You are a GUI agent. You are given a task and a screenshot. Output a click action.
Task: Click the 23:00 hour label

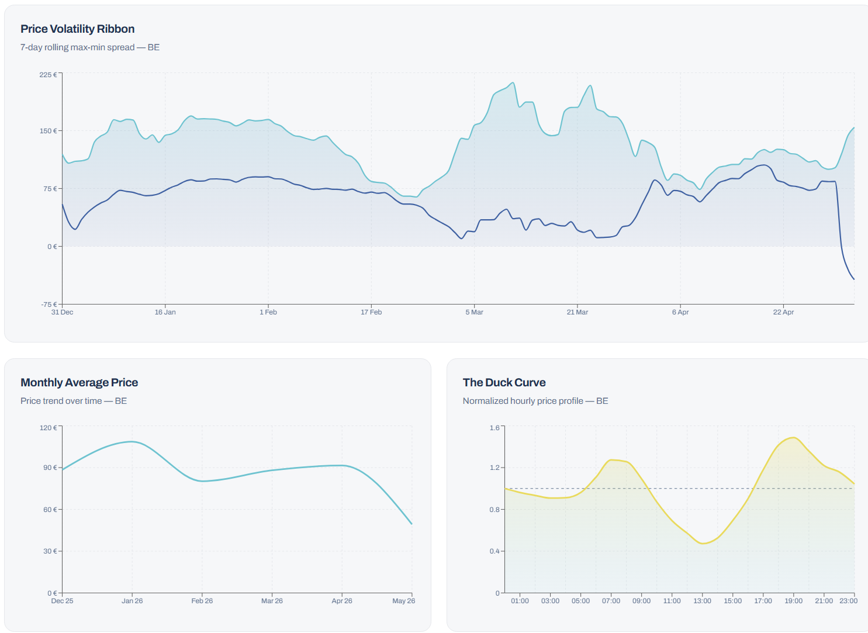(x=848, y=601)
